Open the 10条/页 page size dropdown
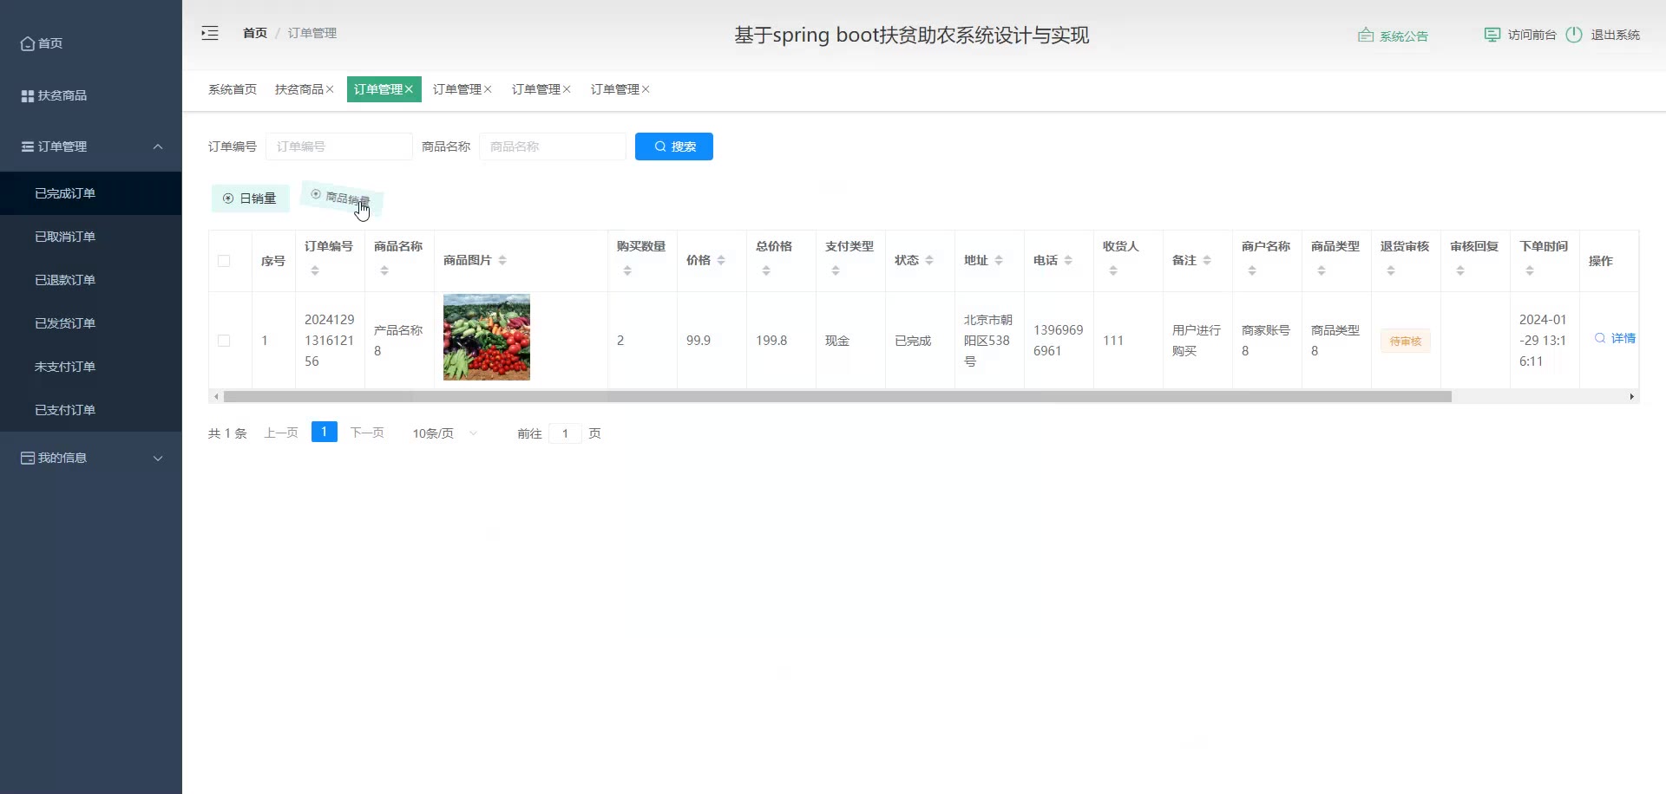Image resolution: width=1666 pixels, height=794 pixels. click(444, 433)
